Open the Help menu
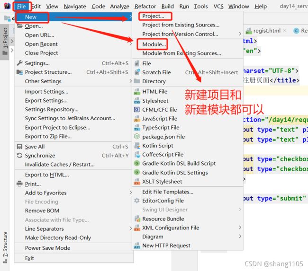This screenshot has width=308, height=271. [x=261, y=7]
